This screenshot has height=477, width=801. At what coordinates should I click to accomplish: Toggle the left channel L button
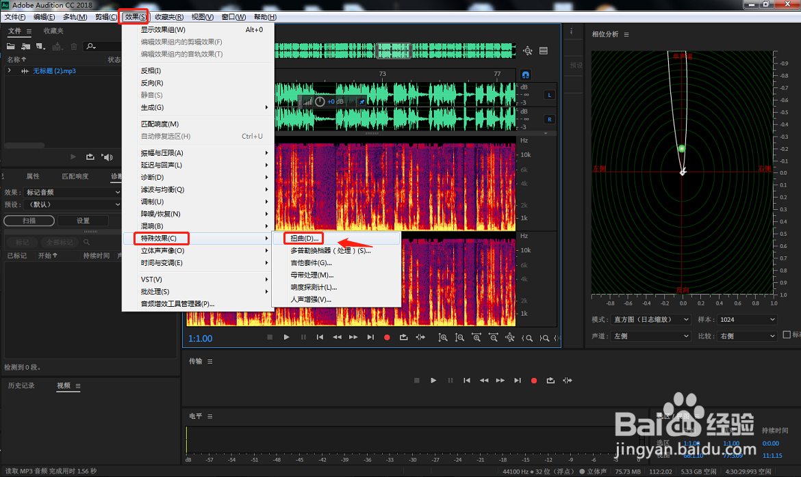click(550, 95)
